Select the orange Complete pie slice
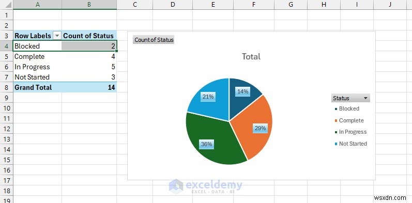 coord(254,126)
